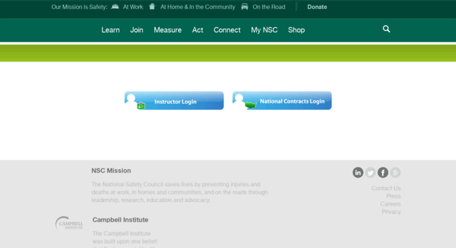Viewport: 456px width, 248px height.
Task: Click the National Contracts Login button
Action: point(282,101)
